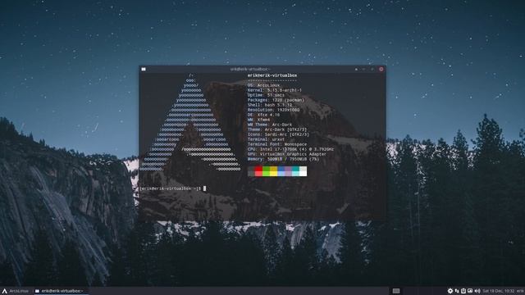
Task: Click the green color block in neofetch
Action: click(x=266, y=171)
